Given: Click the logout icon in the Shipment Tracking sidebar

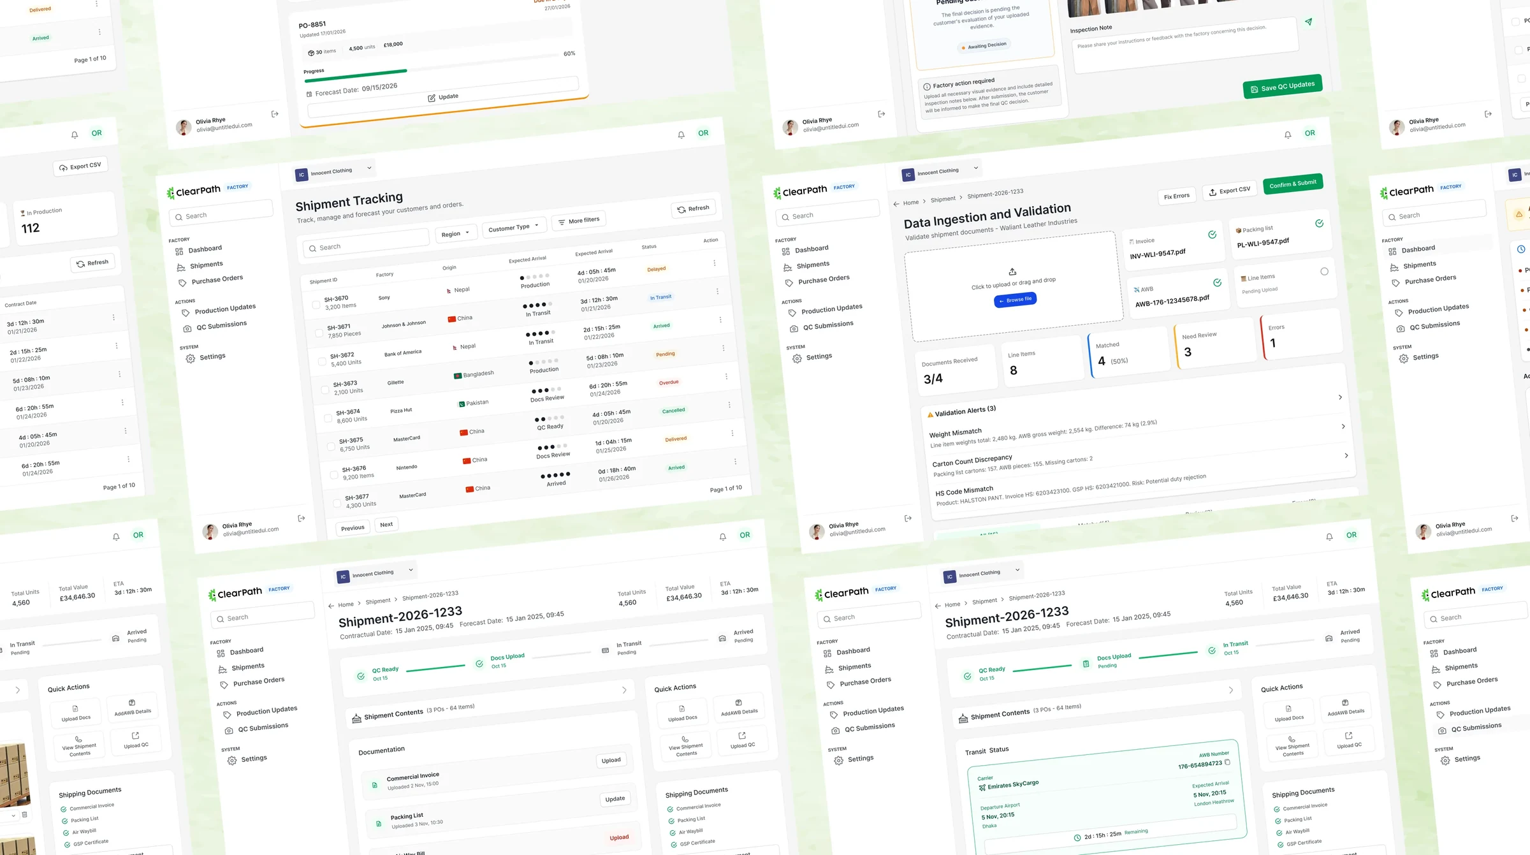Looking at the screenshot, I should [302, 518].
